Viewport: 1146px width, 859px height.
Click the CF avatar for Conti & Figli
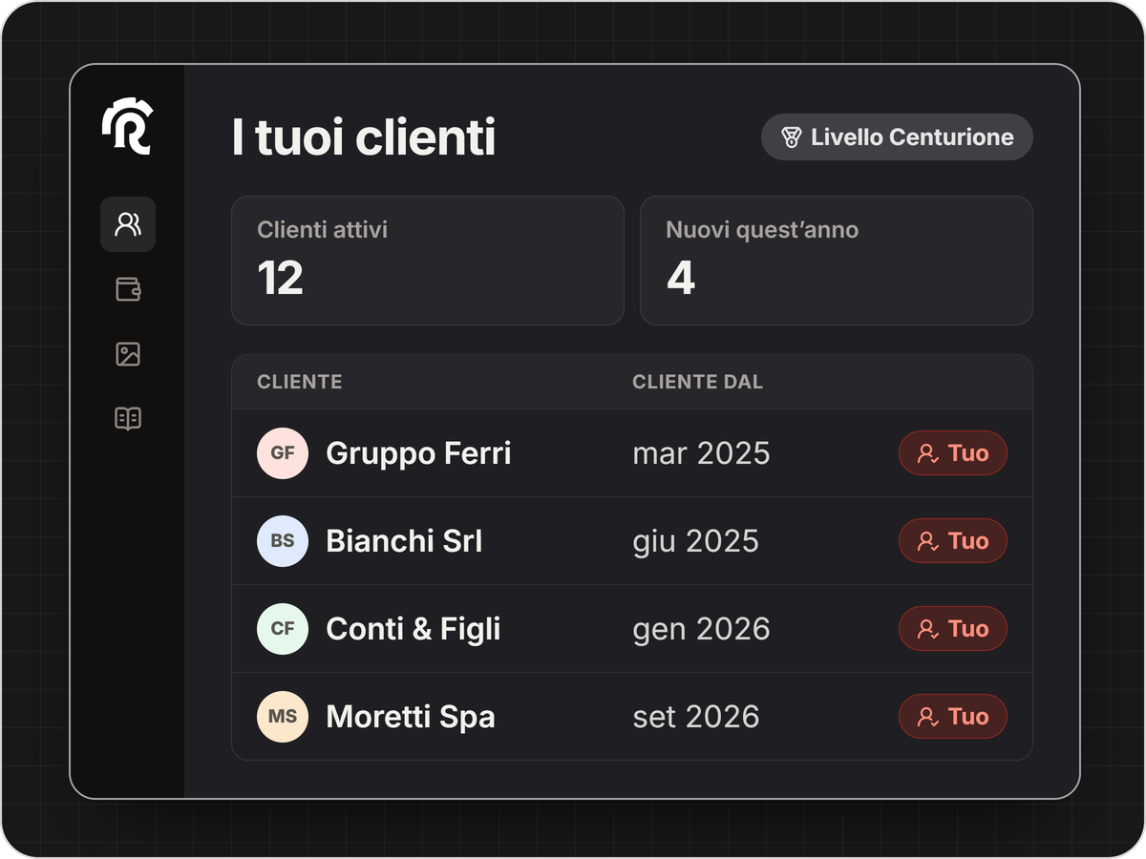[x=283, y=629]
